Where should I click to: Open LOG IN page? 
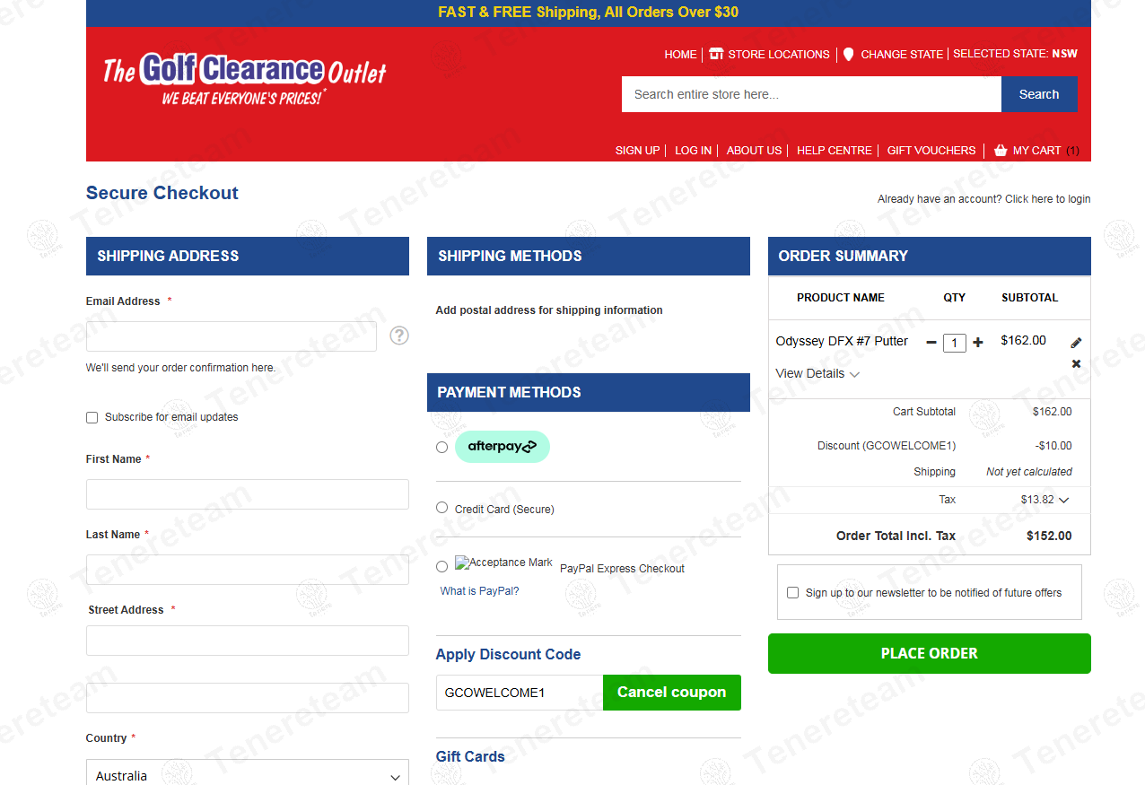pyautogui.click(x=693, y=151)
